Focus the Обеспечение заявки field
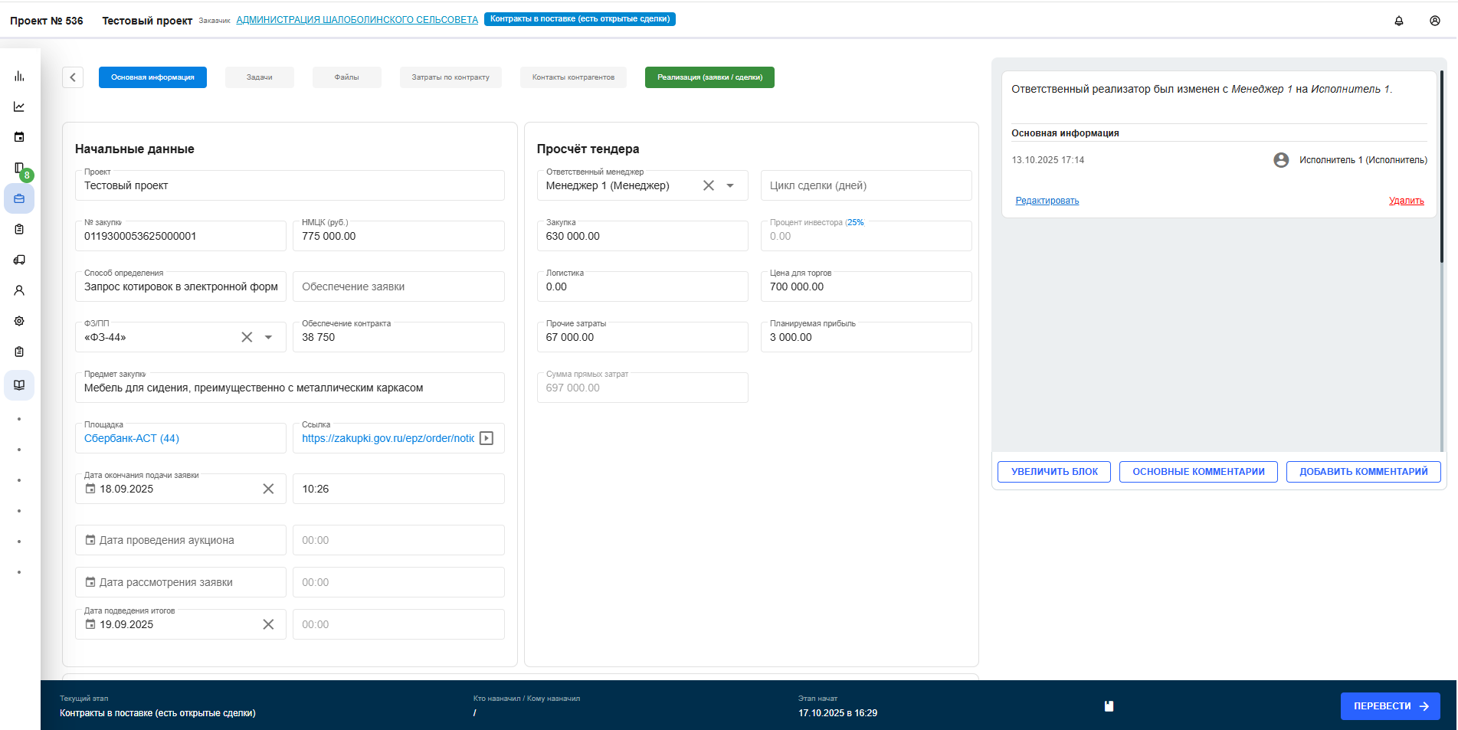 click(398, 286)
